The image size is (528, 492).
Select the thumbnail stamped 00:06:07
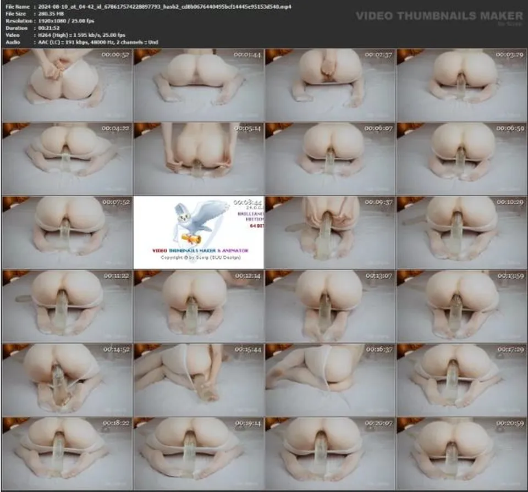(x=331, y=159)
